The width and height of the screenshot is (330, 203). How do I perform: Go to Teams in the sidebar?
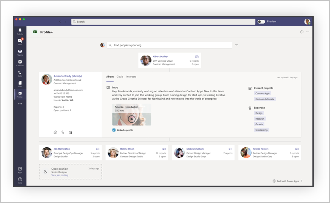[x=20, y=52]
